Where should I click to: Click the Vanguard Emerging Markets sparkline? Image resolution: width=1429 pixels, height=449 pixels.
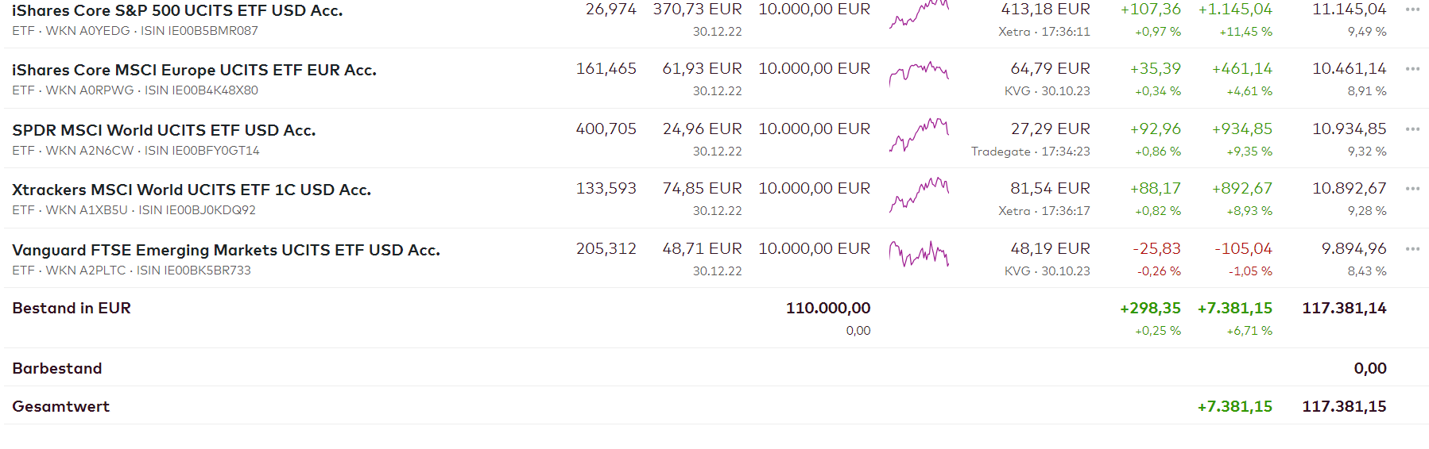coord(919,254)
